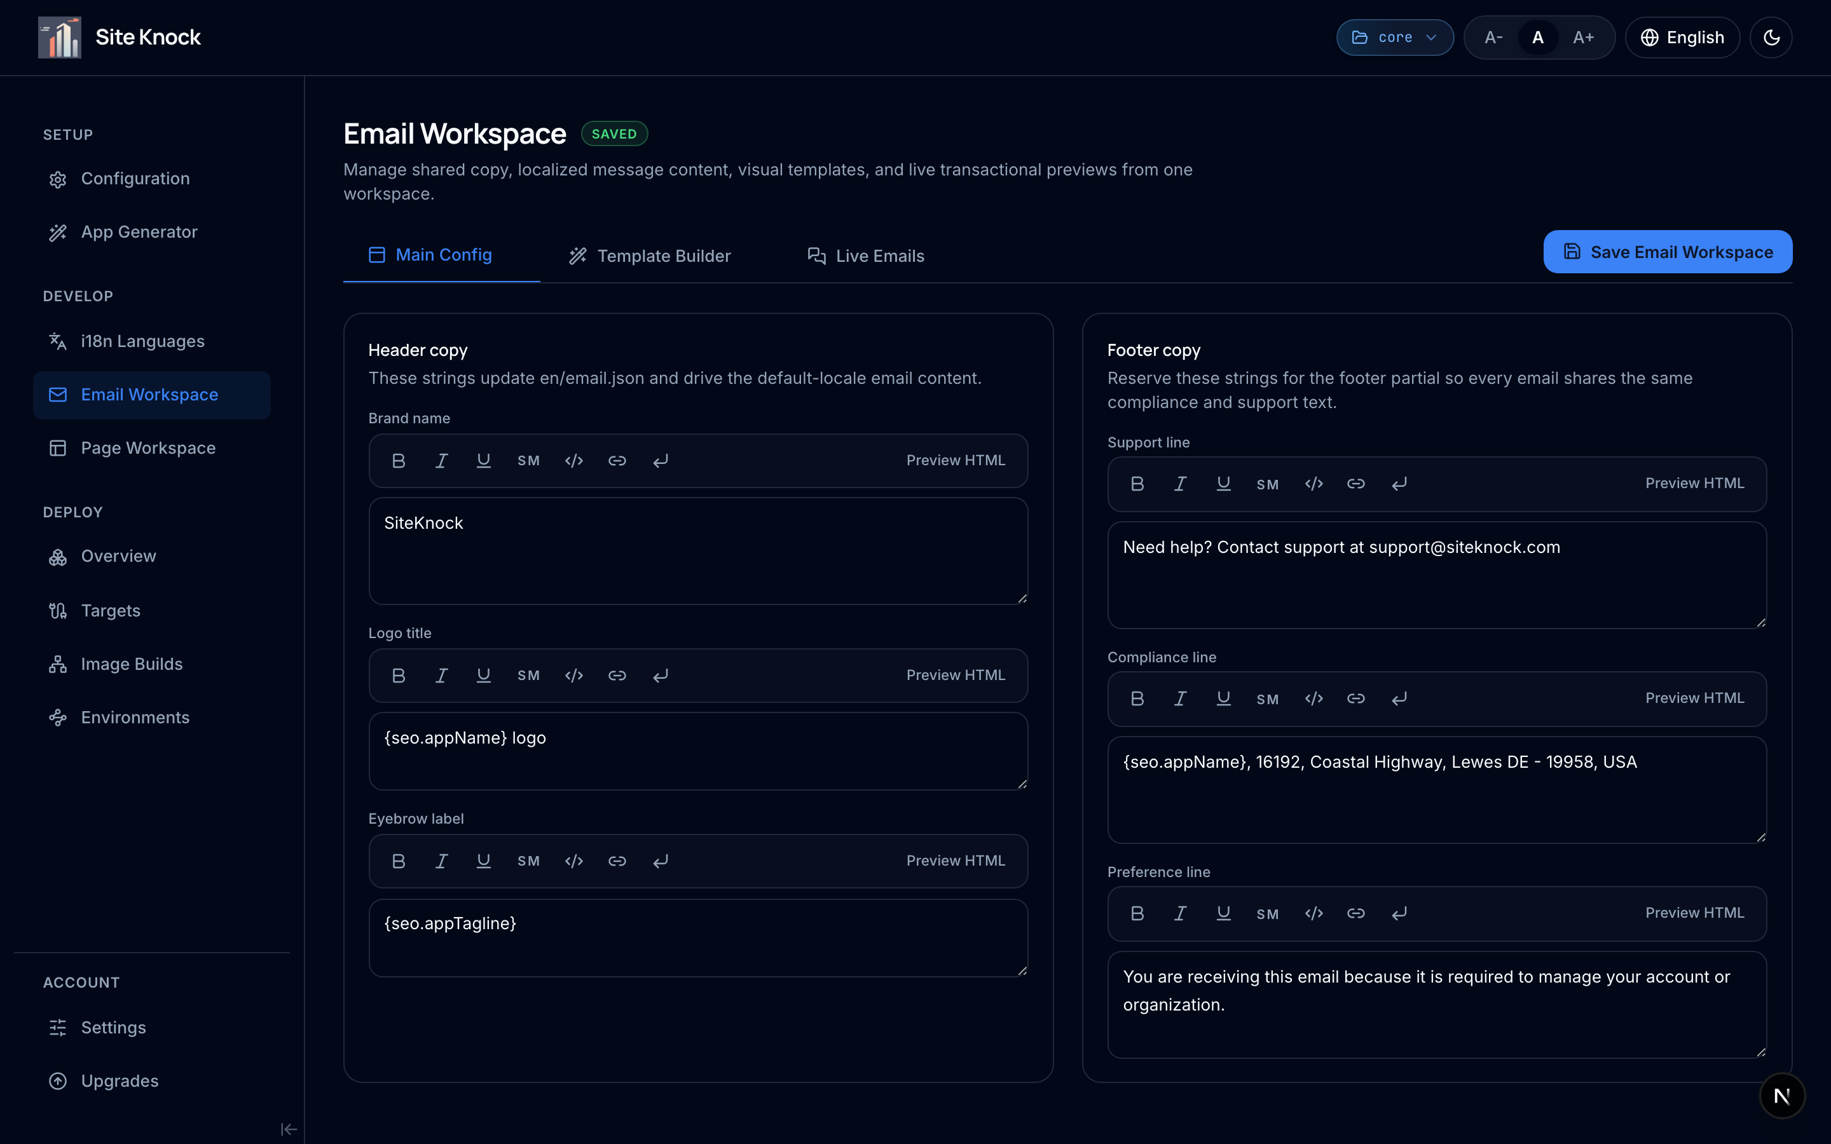Open Configuration in the sidebar
Screen dimensions: 1831x1144
[x=151, y=179]
